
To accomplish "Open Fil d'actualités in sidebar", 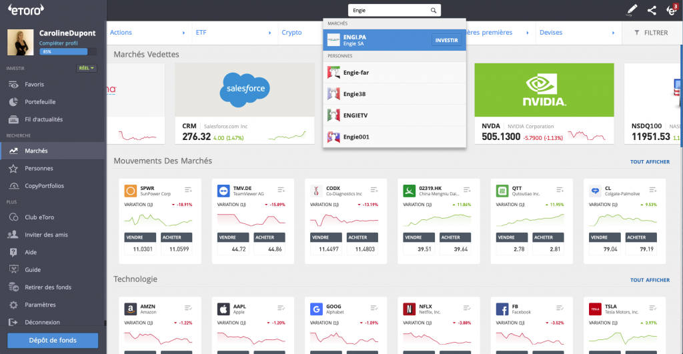I will tap(53, 119).
